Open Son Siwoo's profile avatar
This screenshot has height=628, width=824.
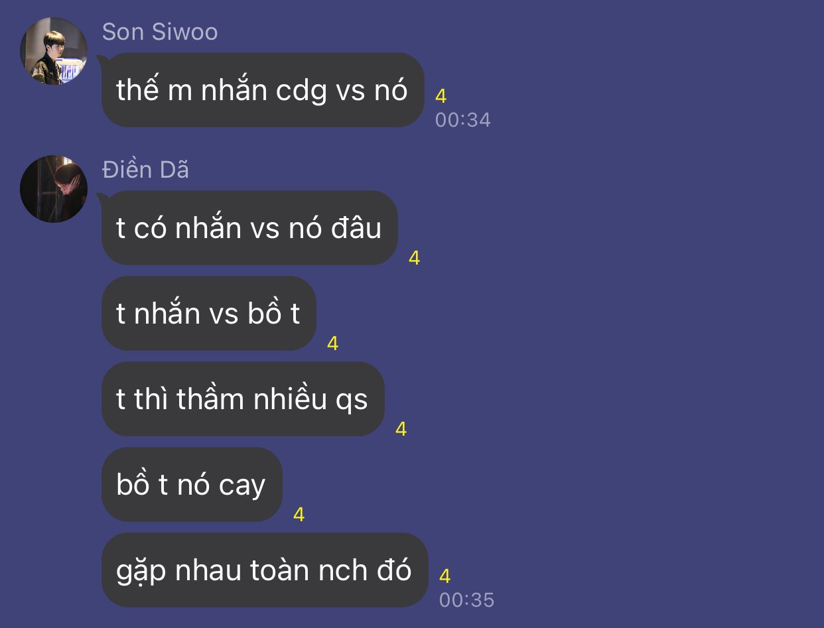pyautogui.click(x=54, y=51)
